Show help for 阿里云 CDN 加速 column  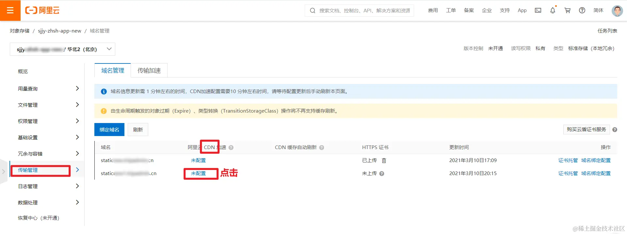click(231, 147)
